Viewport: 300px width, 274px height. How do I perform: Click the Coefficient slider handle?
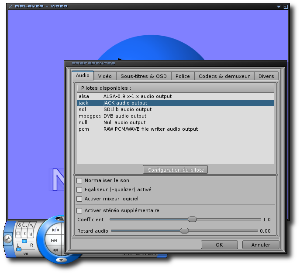coord(192,220)
